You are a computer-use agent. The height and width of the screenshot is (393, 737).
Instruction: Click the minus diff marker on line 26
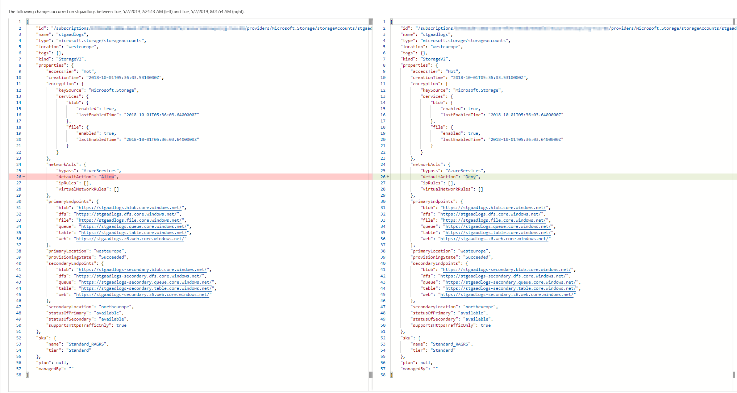pyautogui.click(x=24, y=177)
